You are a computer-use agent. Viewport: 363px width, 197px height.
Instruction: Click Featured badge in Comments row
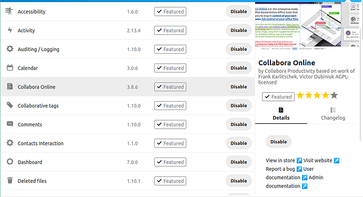[x=170, y=124]
